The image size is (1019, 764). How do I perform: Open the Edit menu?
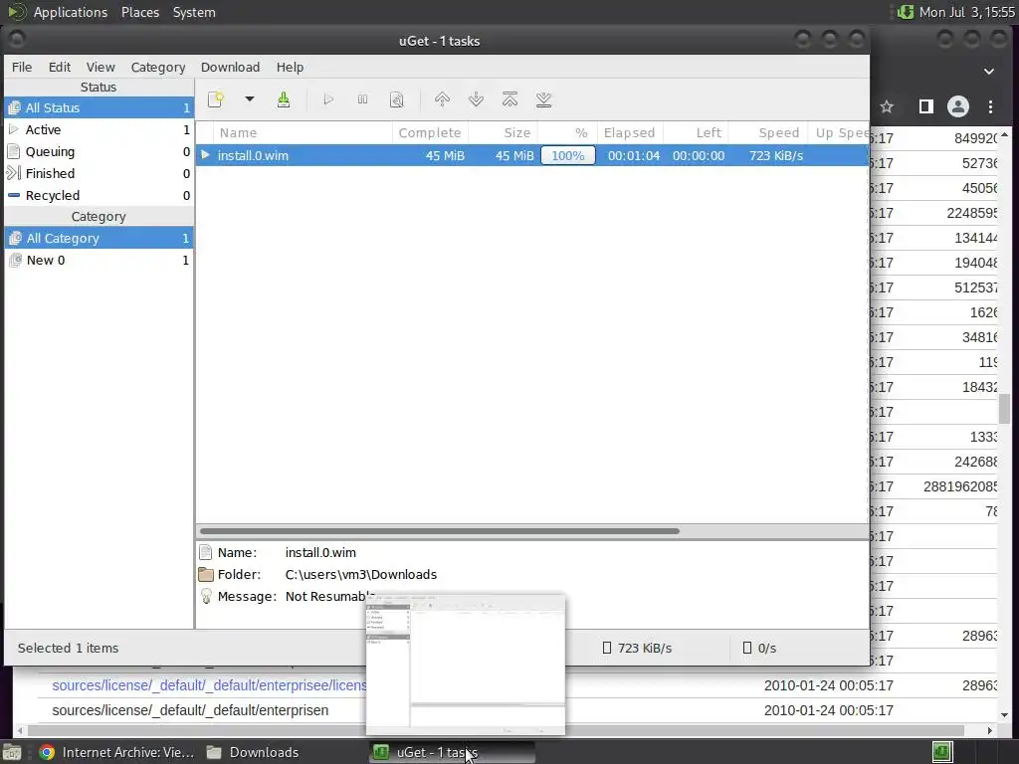pos(59,67)
